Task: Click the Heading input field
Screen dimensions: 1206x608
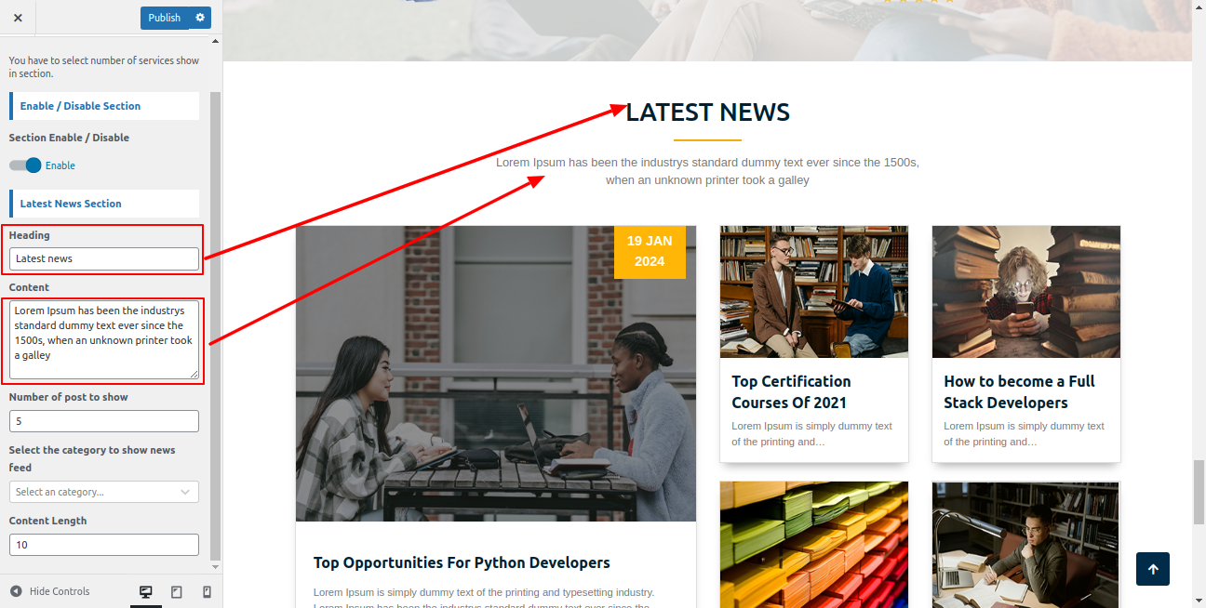Action: coord(104,258)
